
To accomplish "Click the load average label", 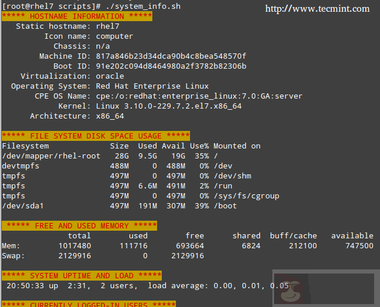I will (178, 286).
